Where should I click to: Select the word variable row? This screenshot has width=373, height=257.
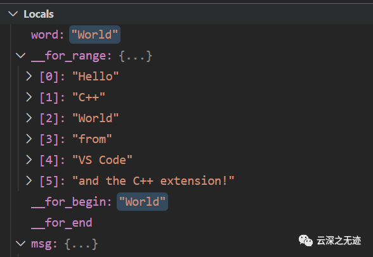click(x=186, y=35)
